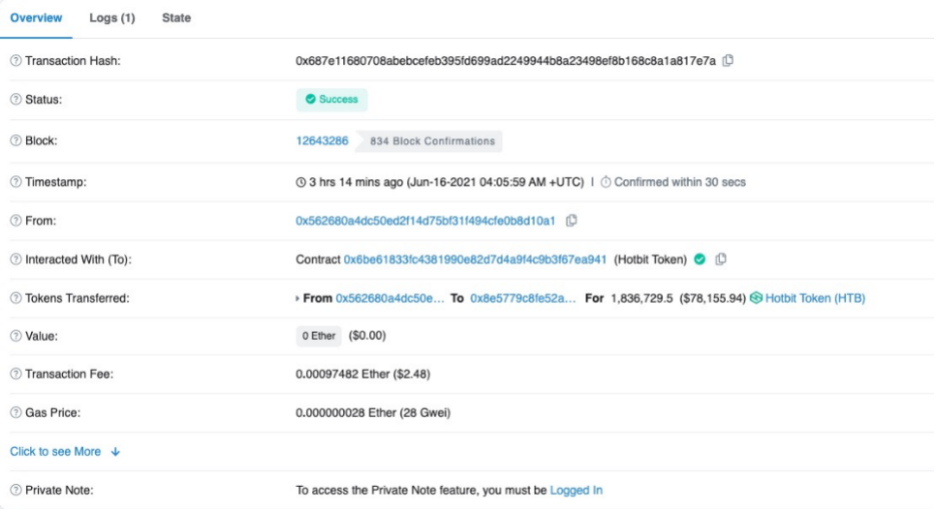Copy the From address icon
This screenshot has height=511, width=936.
coord(572,221)
